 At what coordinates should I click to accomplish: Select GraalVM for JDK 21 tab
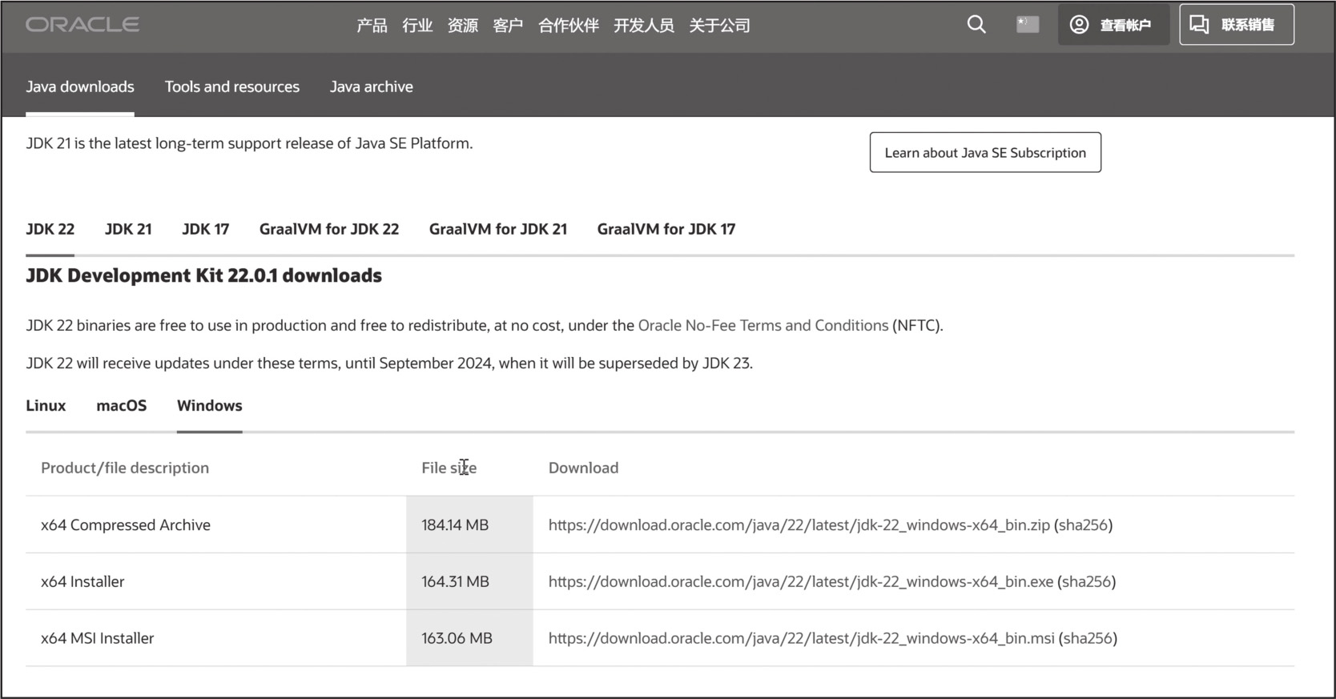tap(498, 229)
